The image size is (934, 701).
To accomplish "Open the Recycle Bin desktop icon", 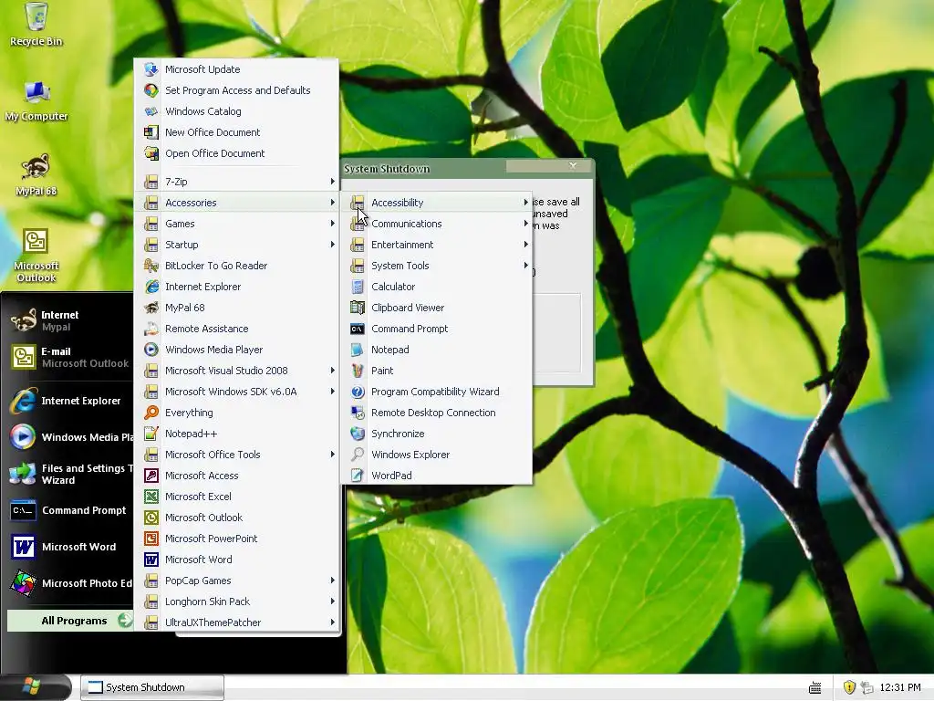I will pyautogui.click(x=36, y=24).
